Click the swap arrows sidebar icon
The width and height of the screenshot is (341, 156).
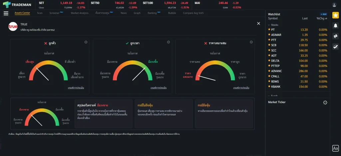tap(335, 36)
